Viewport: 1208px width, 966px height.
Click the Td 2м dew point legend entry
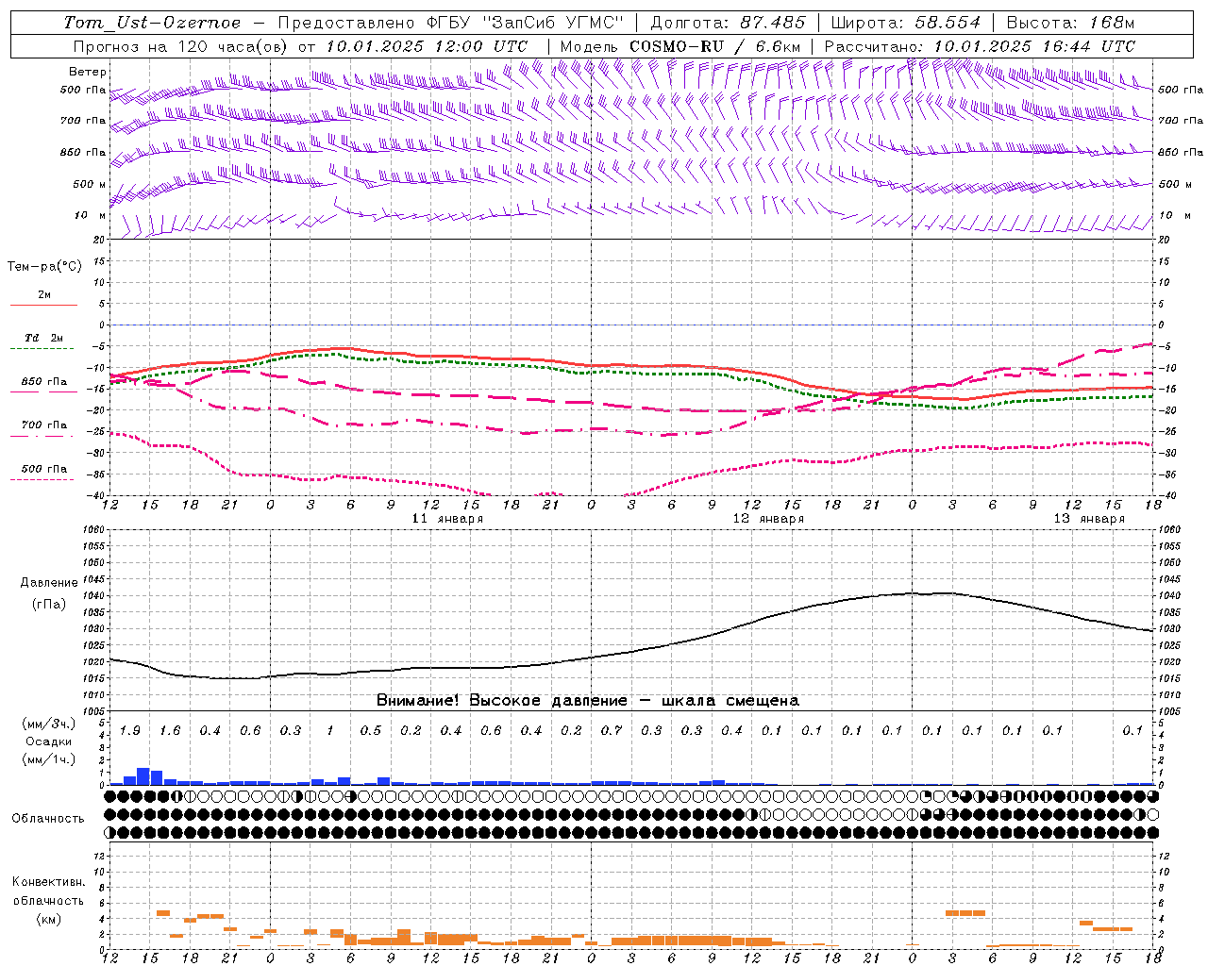click(44, 338)
